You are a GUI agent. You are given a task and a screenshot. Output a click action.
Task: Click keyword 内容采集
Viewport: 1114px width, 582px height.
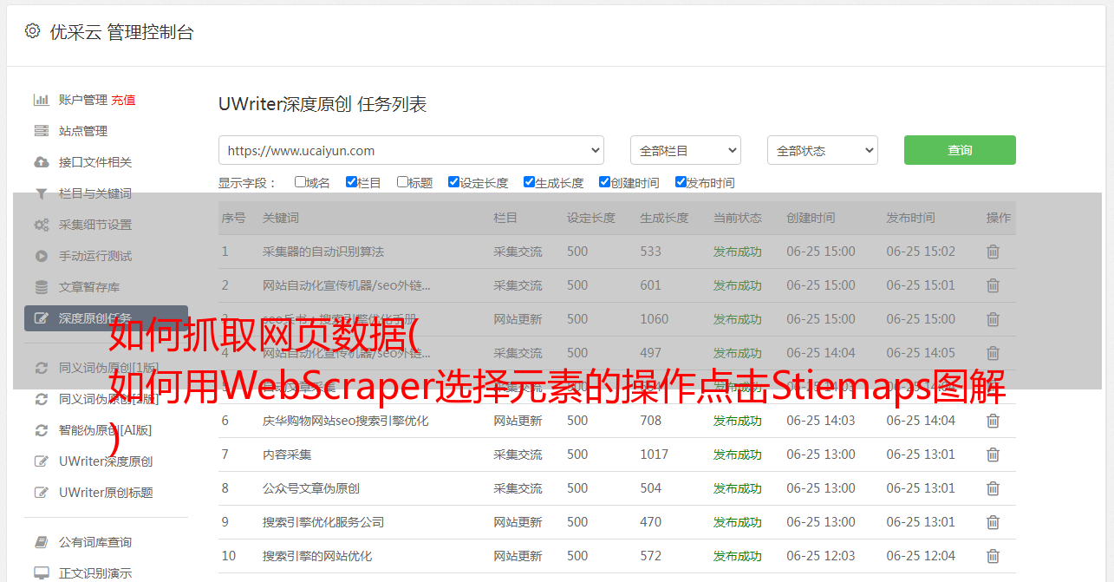(x=287, y=454)
